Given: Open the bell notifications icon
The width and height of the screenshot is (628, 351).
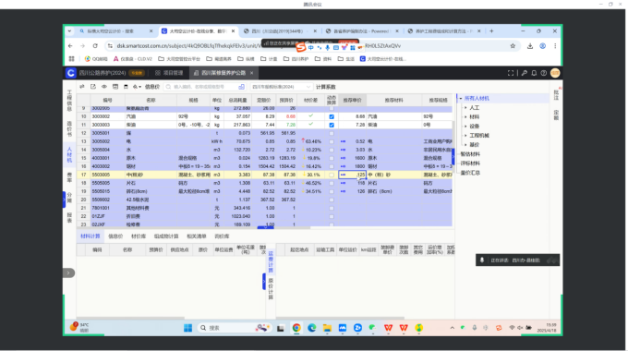Looking at the screenshot, I should tap(534, 73).
